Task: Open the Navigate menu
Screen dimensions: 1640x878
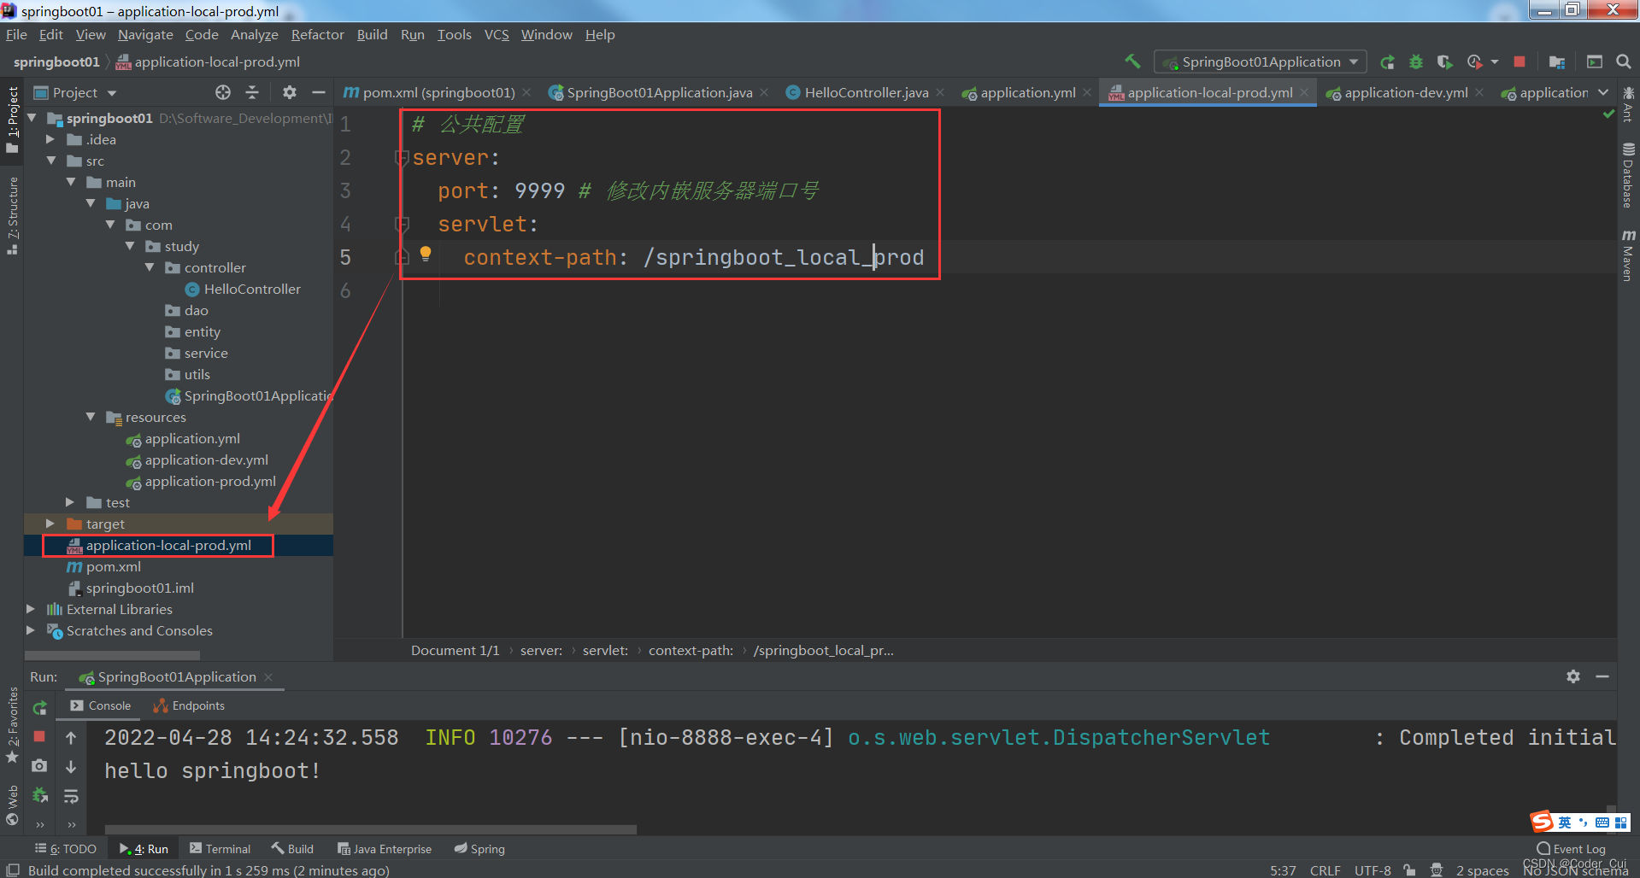Action: tap(145, 34)
